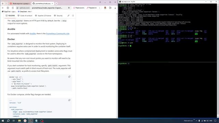The height and width of the screenshot is (123, 219).
Task: Open the Apache-2.0 license tab
Action: click(43, 16)
